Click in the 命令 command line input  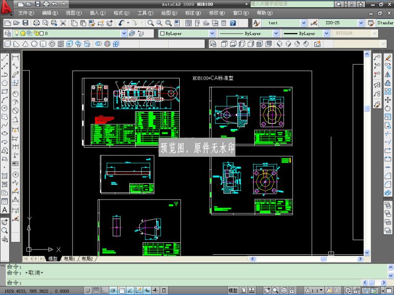coord(184,283)
